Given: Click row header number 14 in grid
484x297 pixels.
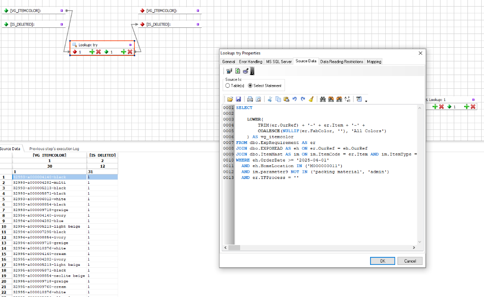Looking at the screenshot, I should (x=4, y=248).
